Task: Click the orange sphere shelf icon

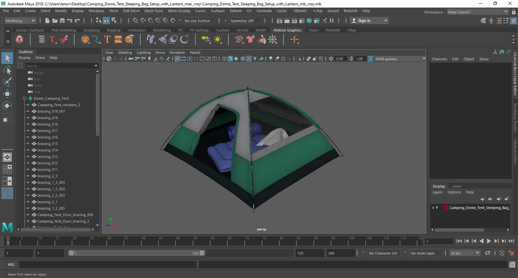Action: [85, 40]
